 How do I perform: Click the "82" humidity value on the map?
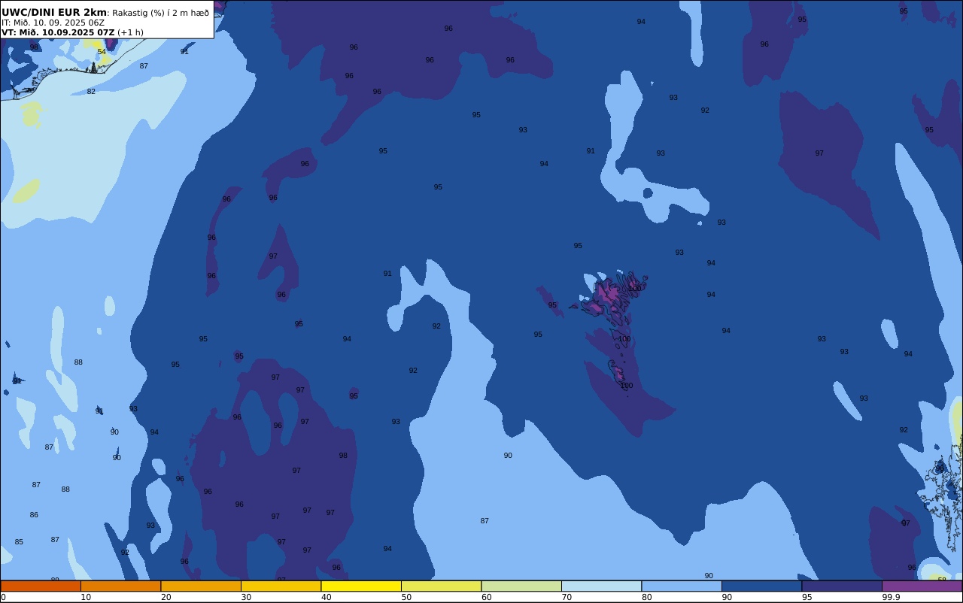tap(91, 92)
